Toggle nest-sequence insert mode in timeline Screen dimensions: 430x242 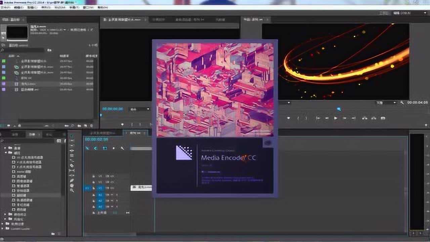click(x=87, y=148)
